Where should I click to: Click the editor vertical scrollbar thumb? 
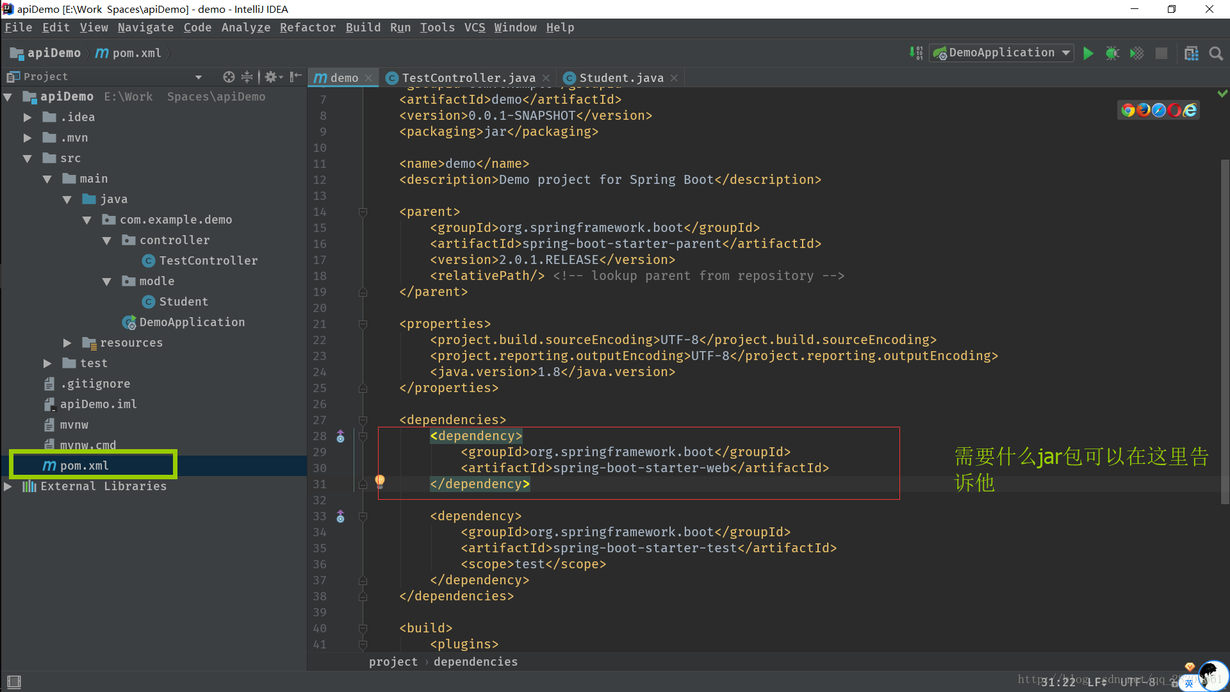[1225, 331]
